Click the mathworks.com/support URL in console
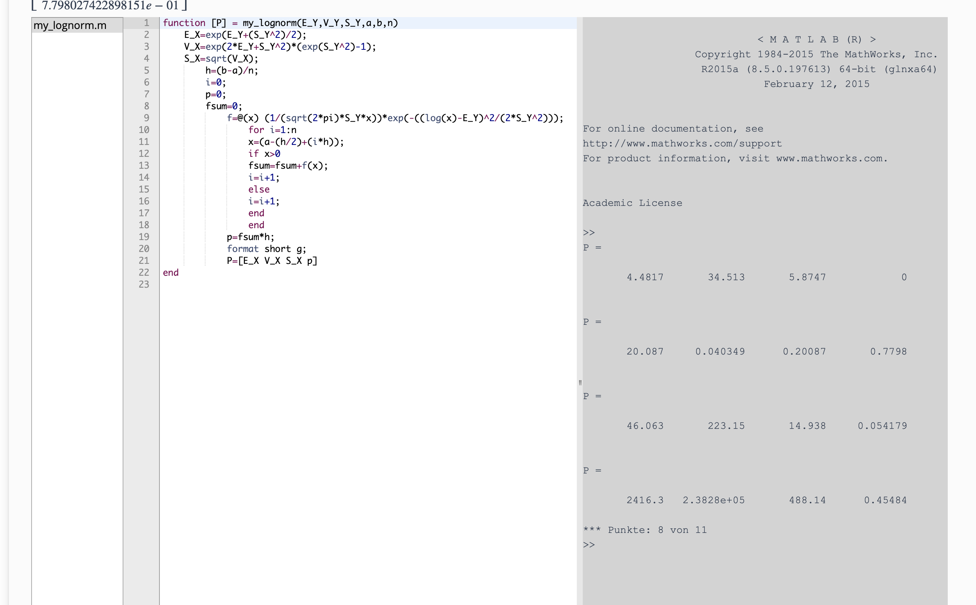 click(682, 144)
